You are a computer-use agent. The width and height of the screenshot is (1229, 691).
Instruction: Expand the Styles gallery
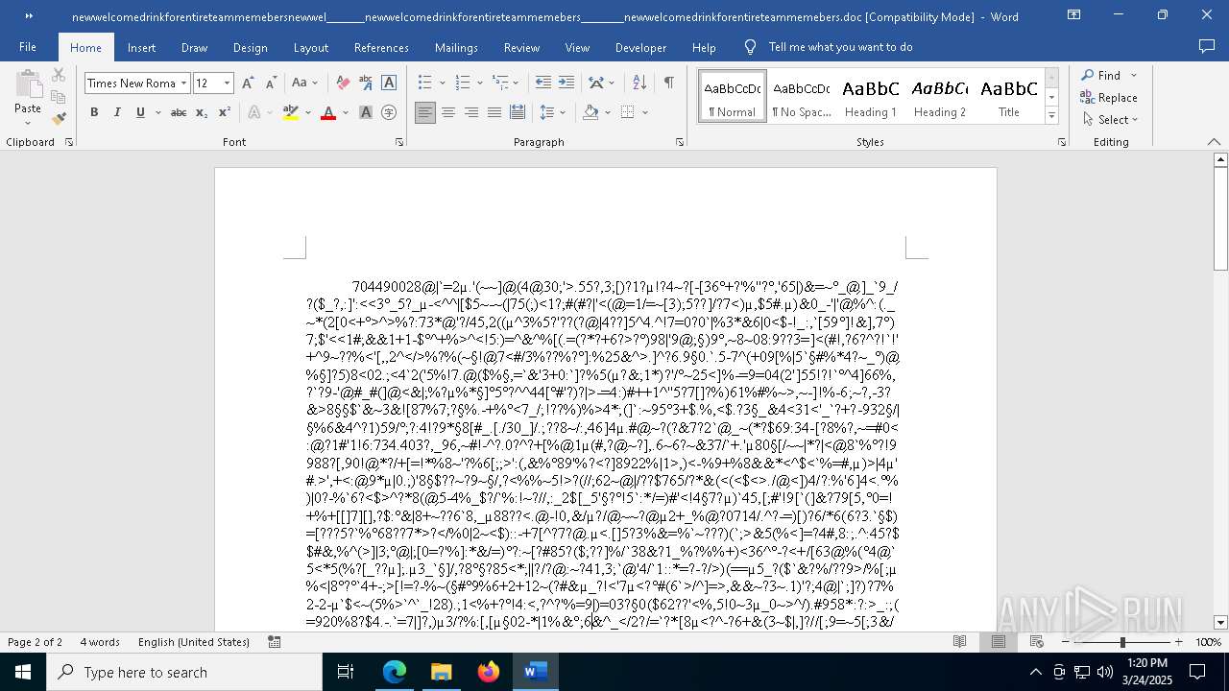(x=1051, y=116)
